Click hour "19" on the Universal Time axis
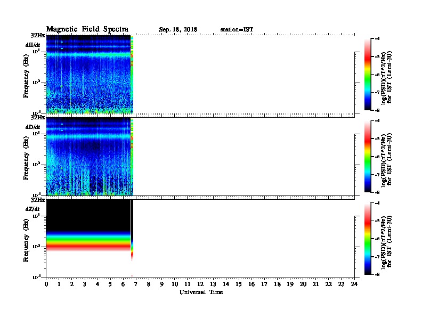Image resolution: width=422 pixels, height=326 pixels. coord(290,284)
